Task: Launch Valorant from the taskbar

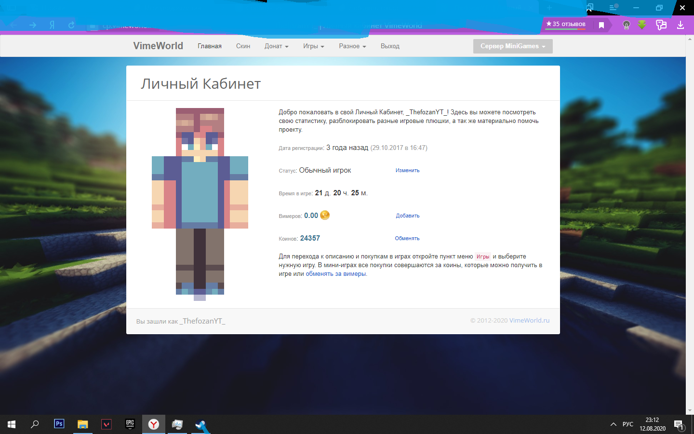Action: pos(106,424)
